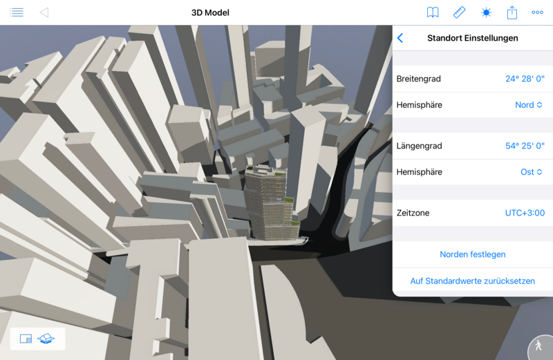This screenshot has width=553, height=360.
Task: Select the 3D model view icon
Action: pos(46,339)
